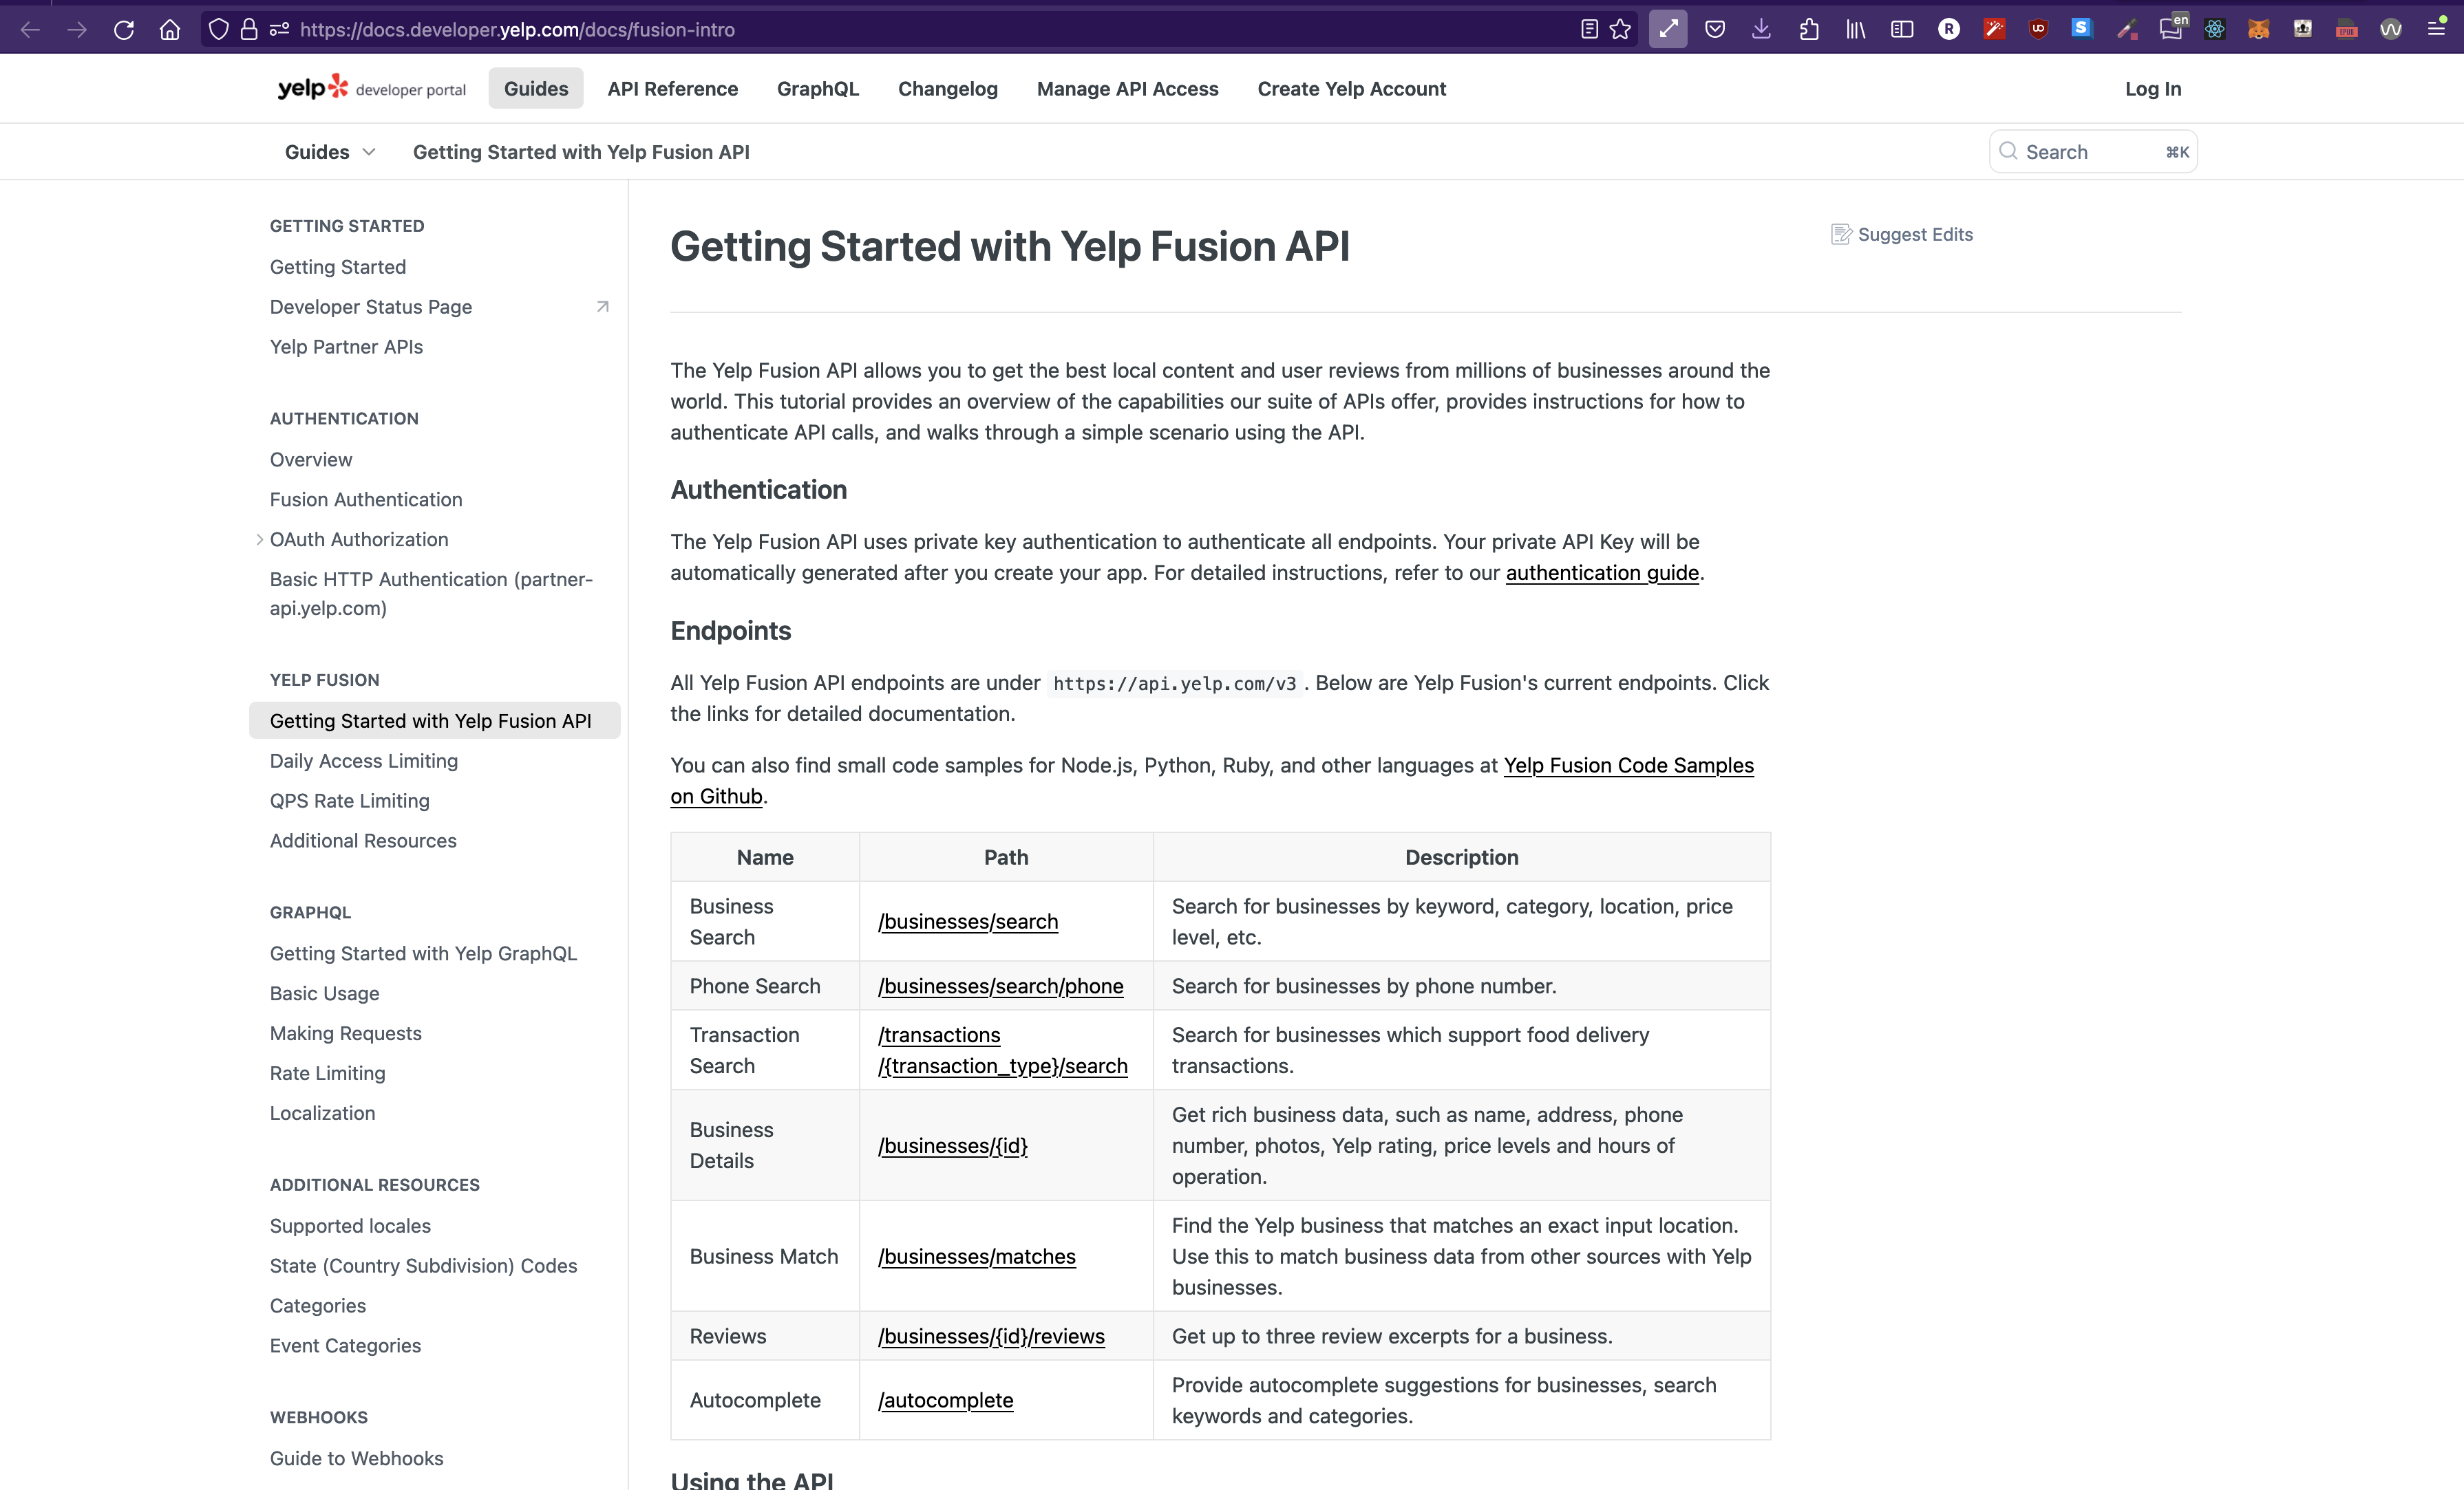Open the /autocomplete endpoint link
Image resolution: width=2464 pixels, height=1490 pixels.
(x=946, y=1400)
